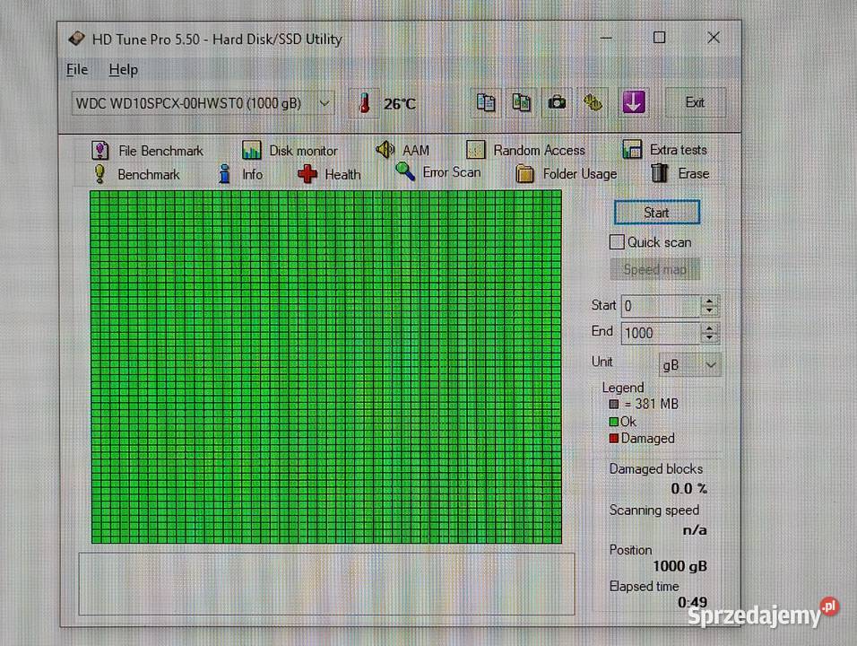This screenshot has height=646, width=857.
Task: Click the Disk monitor chart icon
Action: pyautogui.click(x=251, y=150)
